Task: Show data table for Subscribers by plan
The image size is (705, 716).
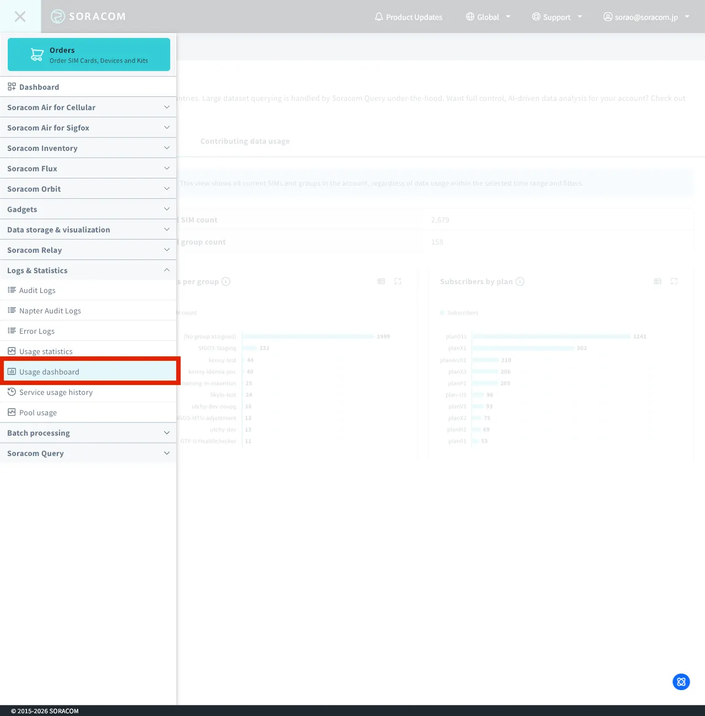Action: coord(658,281)
